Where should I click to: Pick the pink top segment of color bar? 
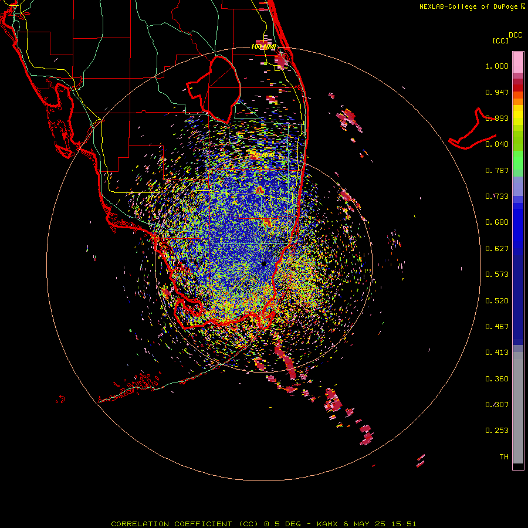coord(518,62)
